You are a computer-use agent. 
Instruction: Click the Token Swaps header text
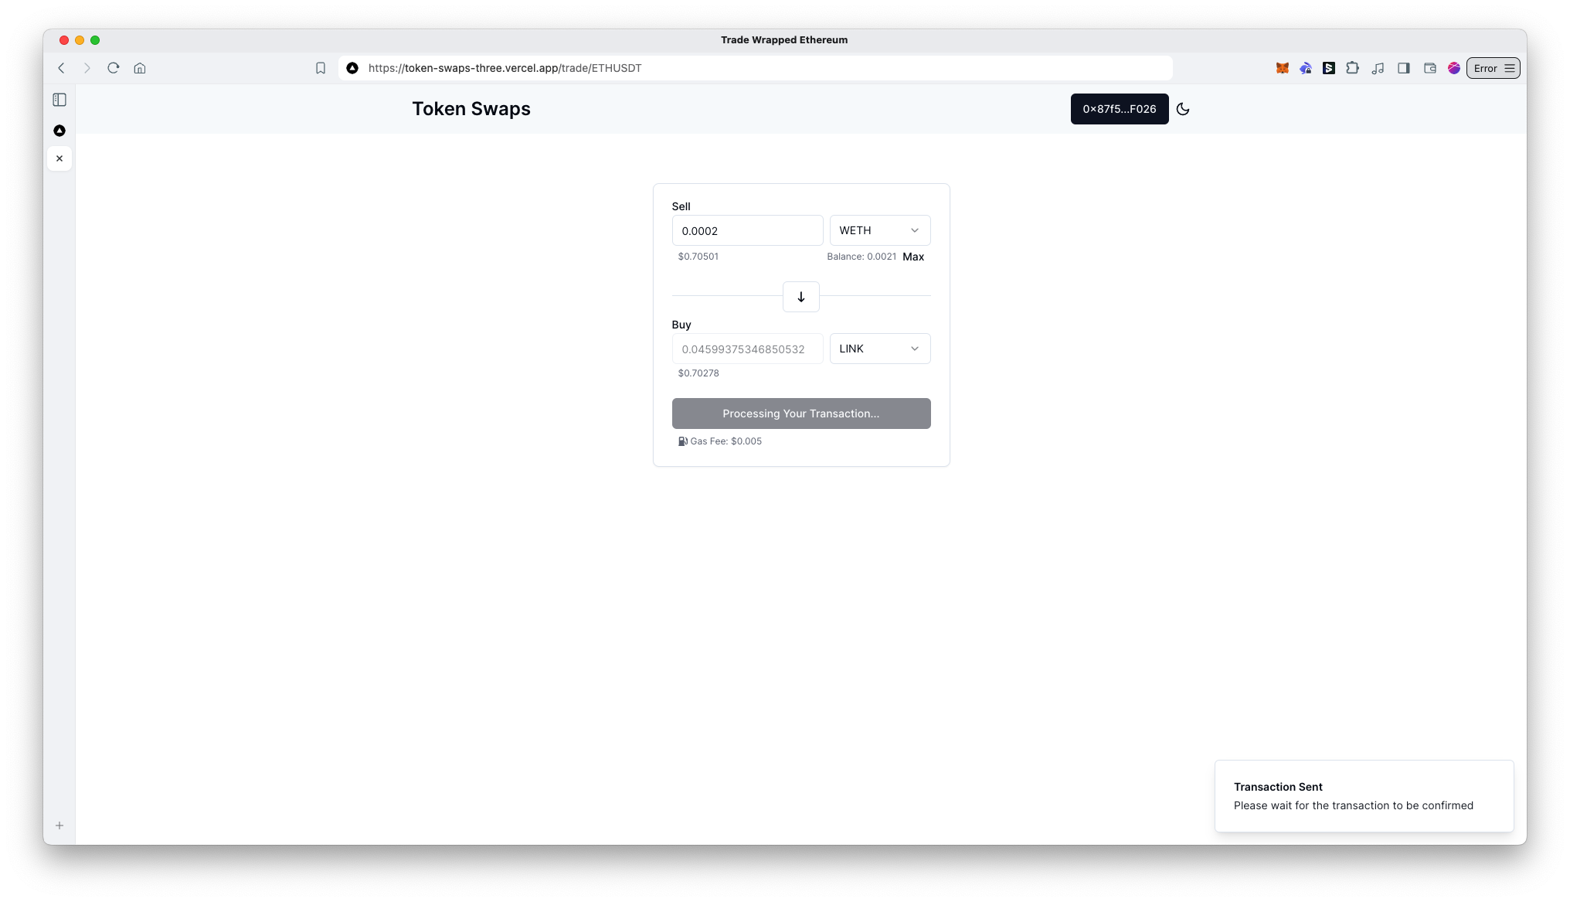470,108
